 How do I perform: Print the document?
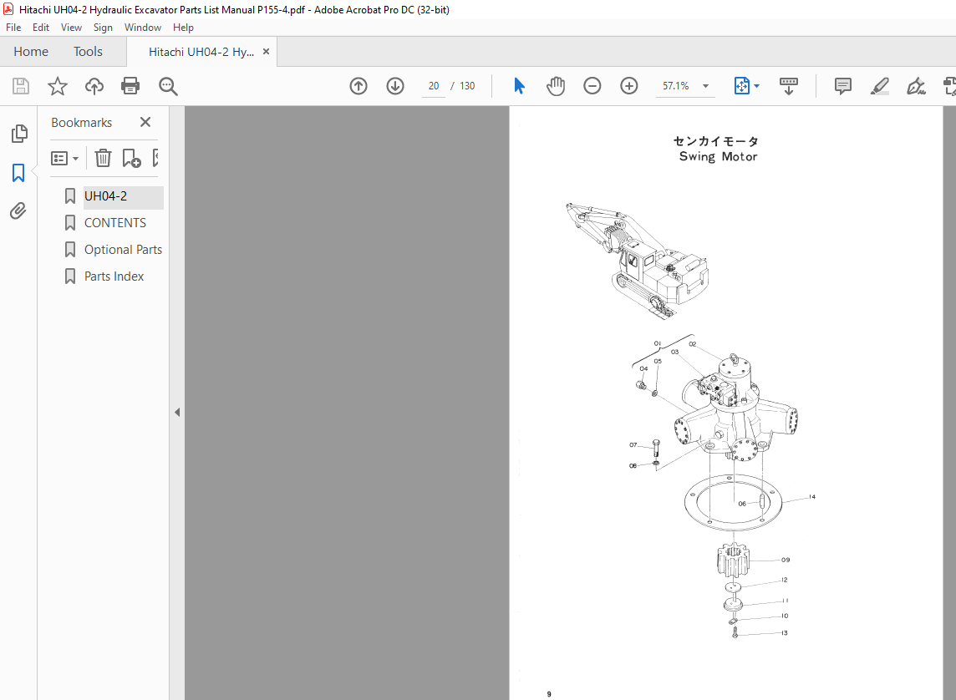pos(130,86)
